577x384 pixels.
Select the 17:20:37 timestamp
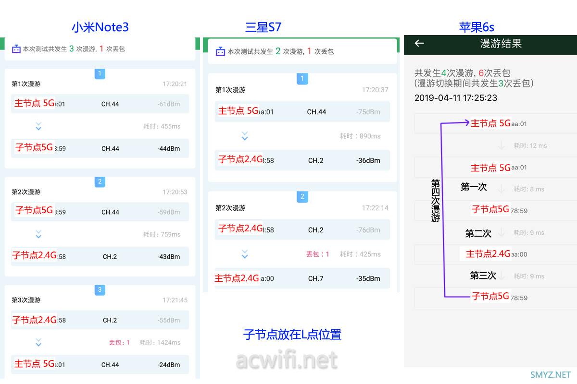coord(375,90)
